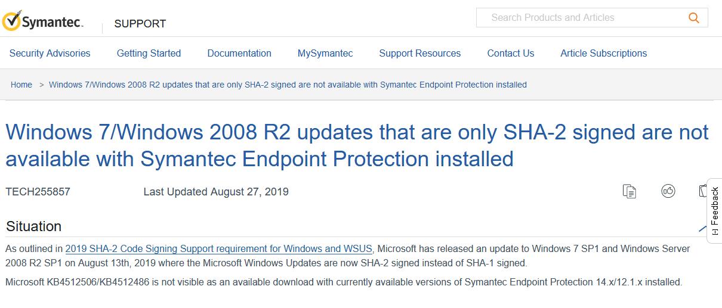Click the SUPPORT header text
This screenshot has width=722, height=308.
[x=140, y=24]
